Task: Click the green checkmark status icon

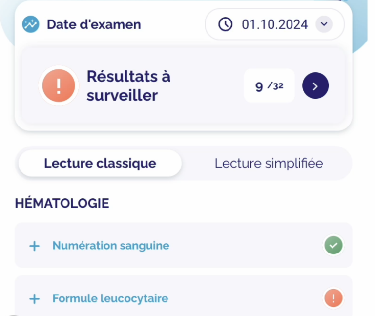Action: click(333, 245)
